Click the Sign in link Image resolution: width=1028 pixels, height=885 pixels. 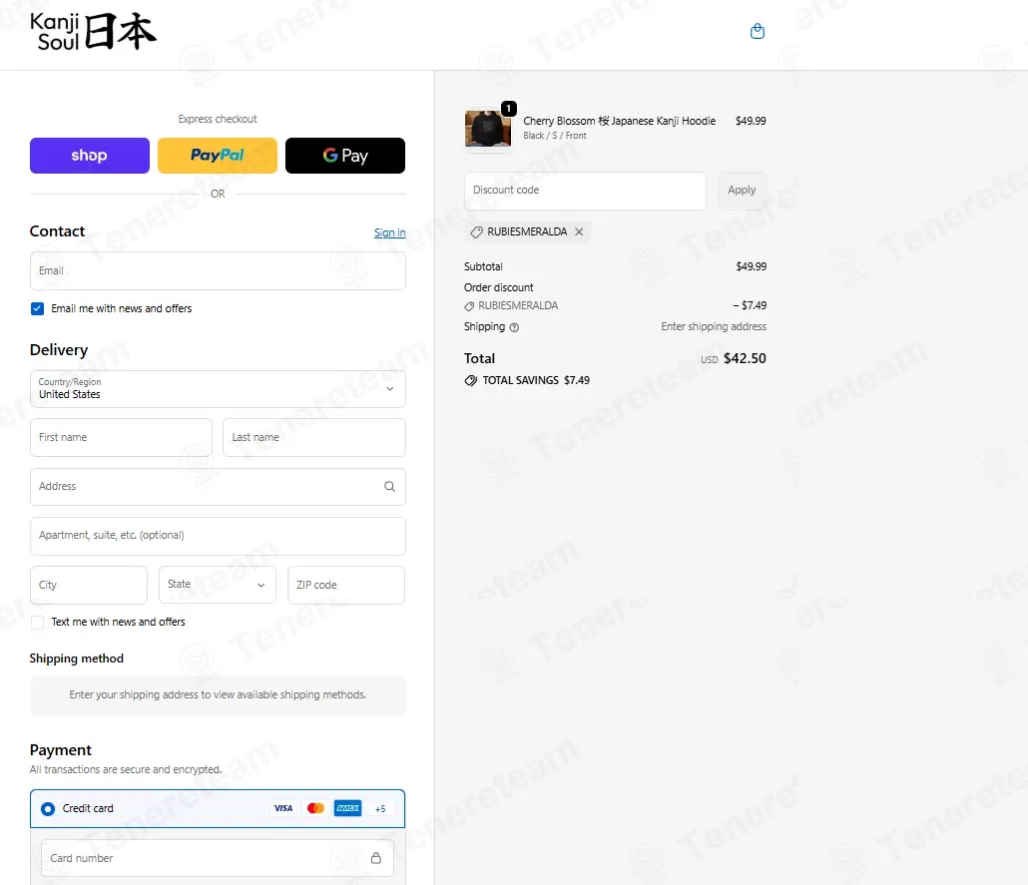390,232
